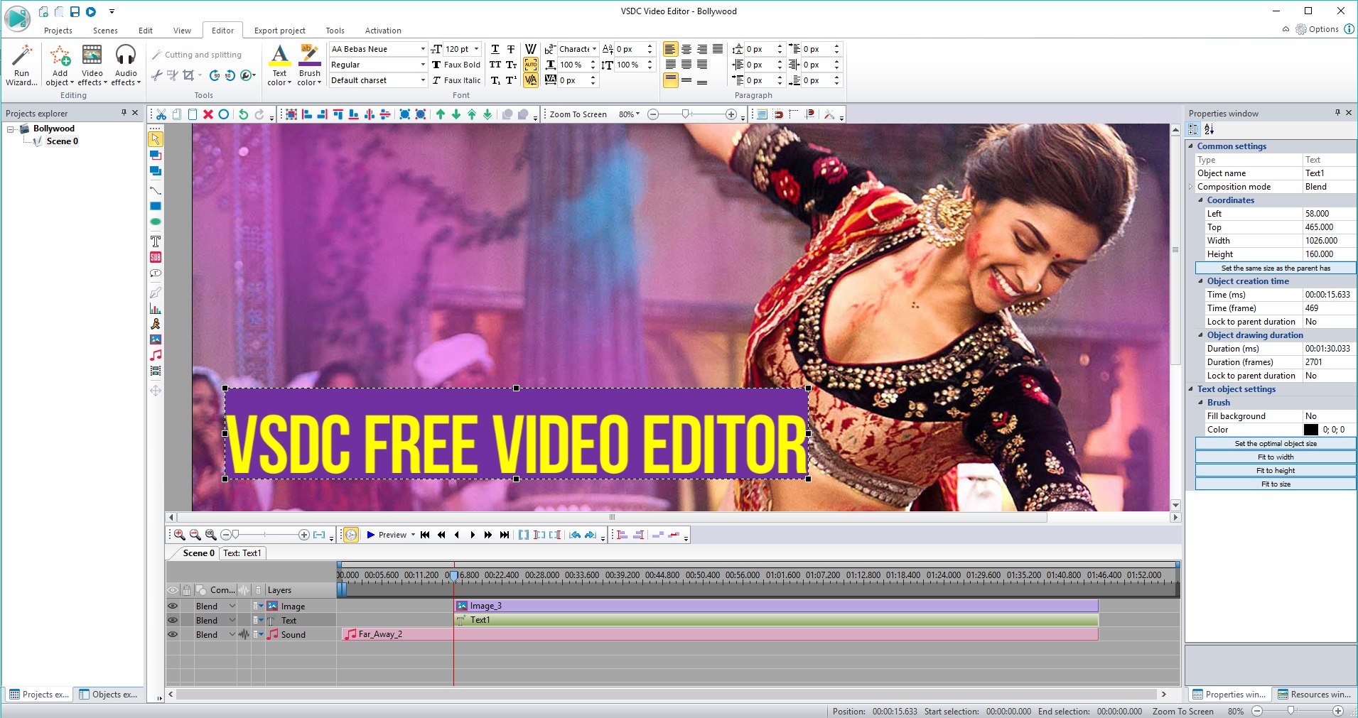Select the animation running-man tool
Screen dimensions: 1358x718
[155, 324]
